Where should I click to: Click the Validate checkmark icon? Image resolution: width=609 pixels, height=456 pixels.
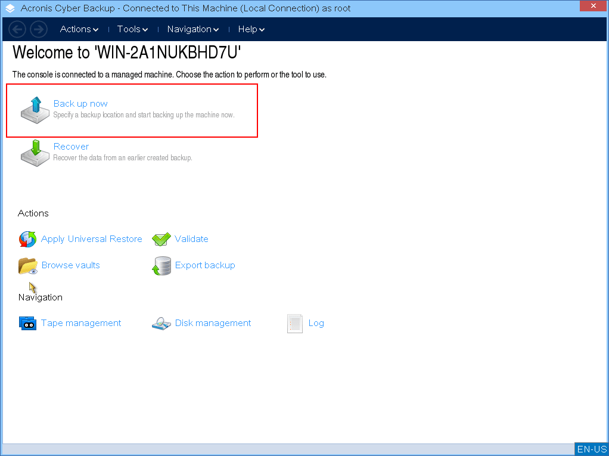click(x=161, y=239)
